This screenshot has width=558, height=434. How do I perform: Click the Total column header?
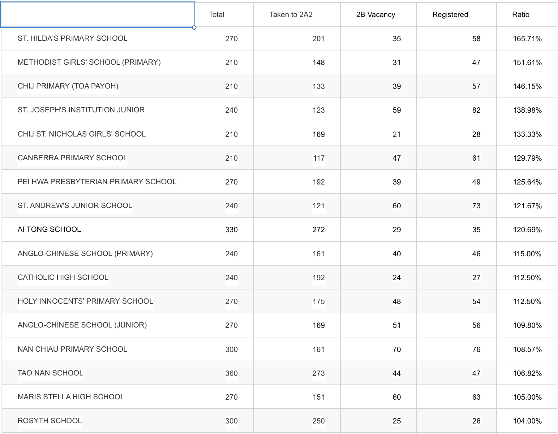tap(217, 15)
